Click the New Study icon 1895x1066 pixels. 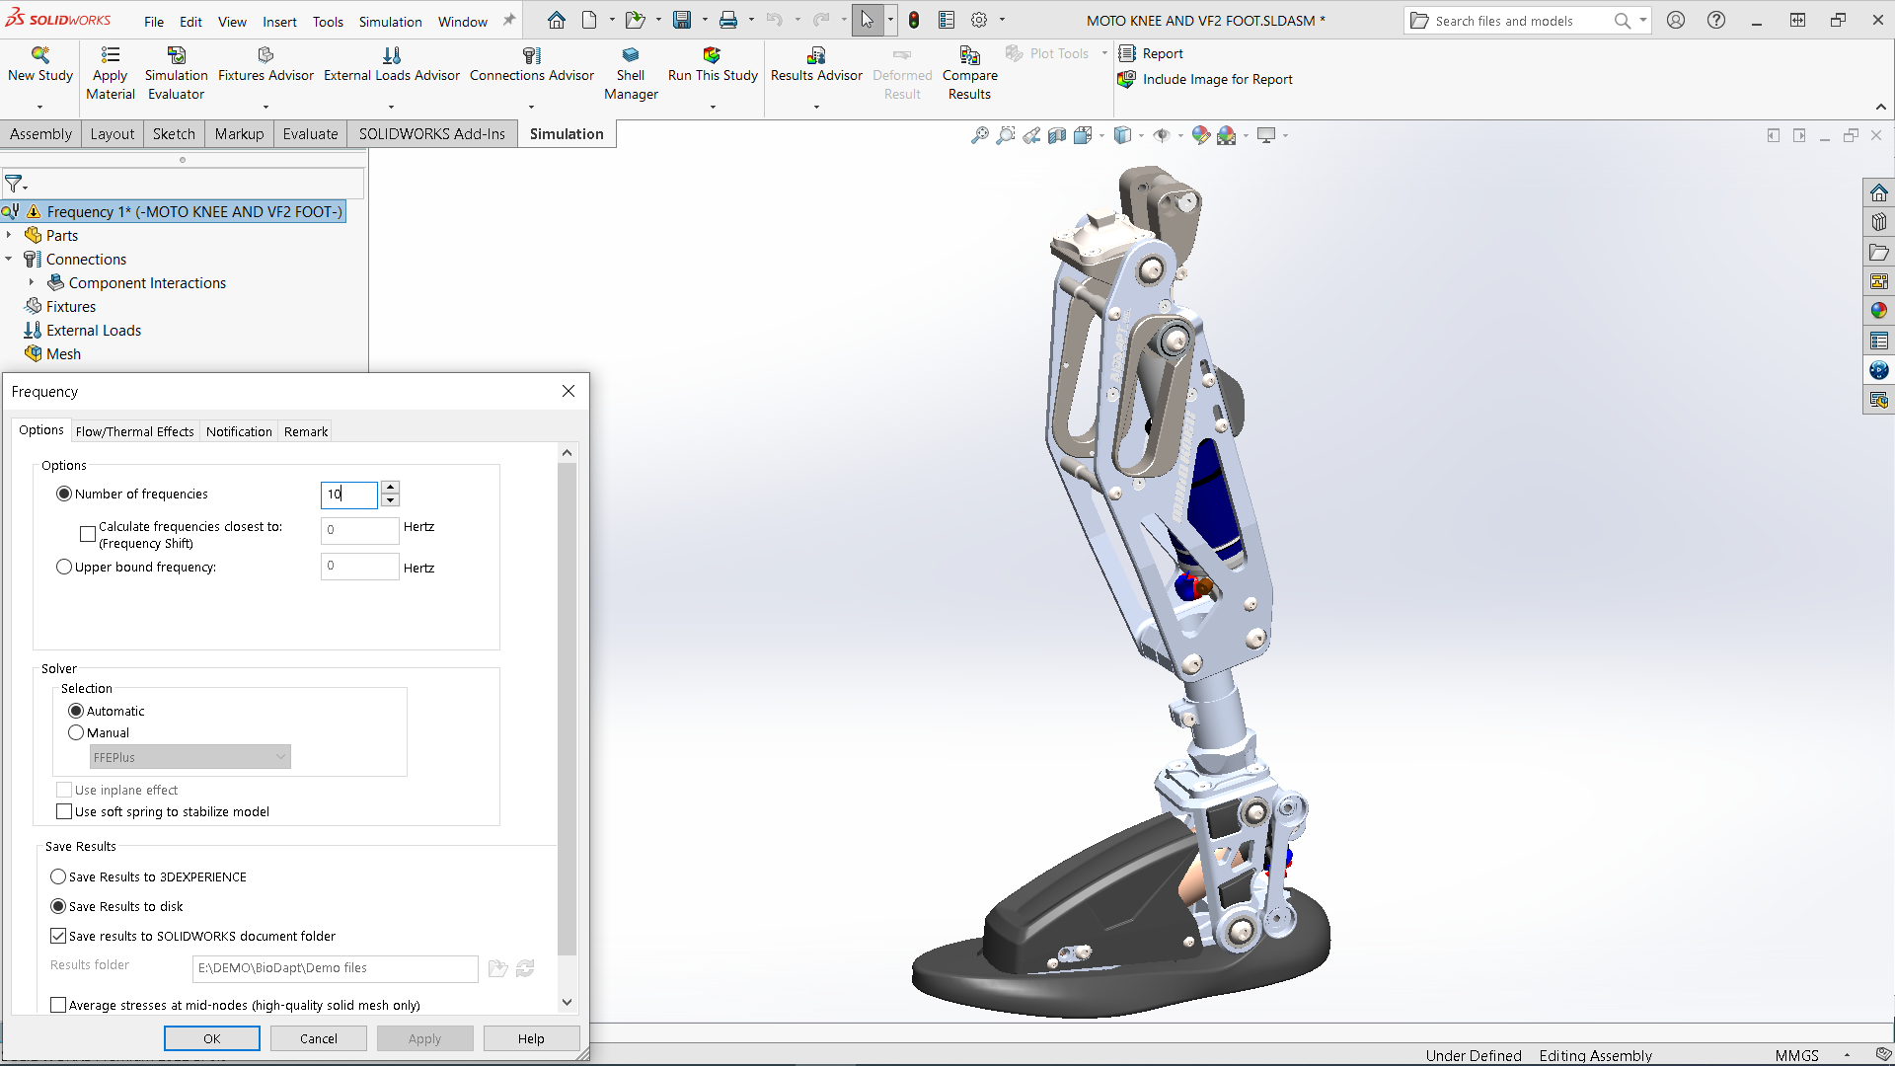pos(39,56)
